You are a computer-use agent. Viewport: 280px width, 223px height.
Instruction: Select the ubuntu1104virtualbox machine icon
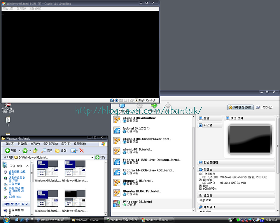tap(117, 120)
